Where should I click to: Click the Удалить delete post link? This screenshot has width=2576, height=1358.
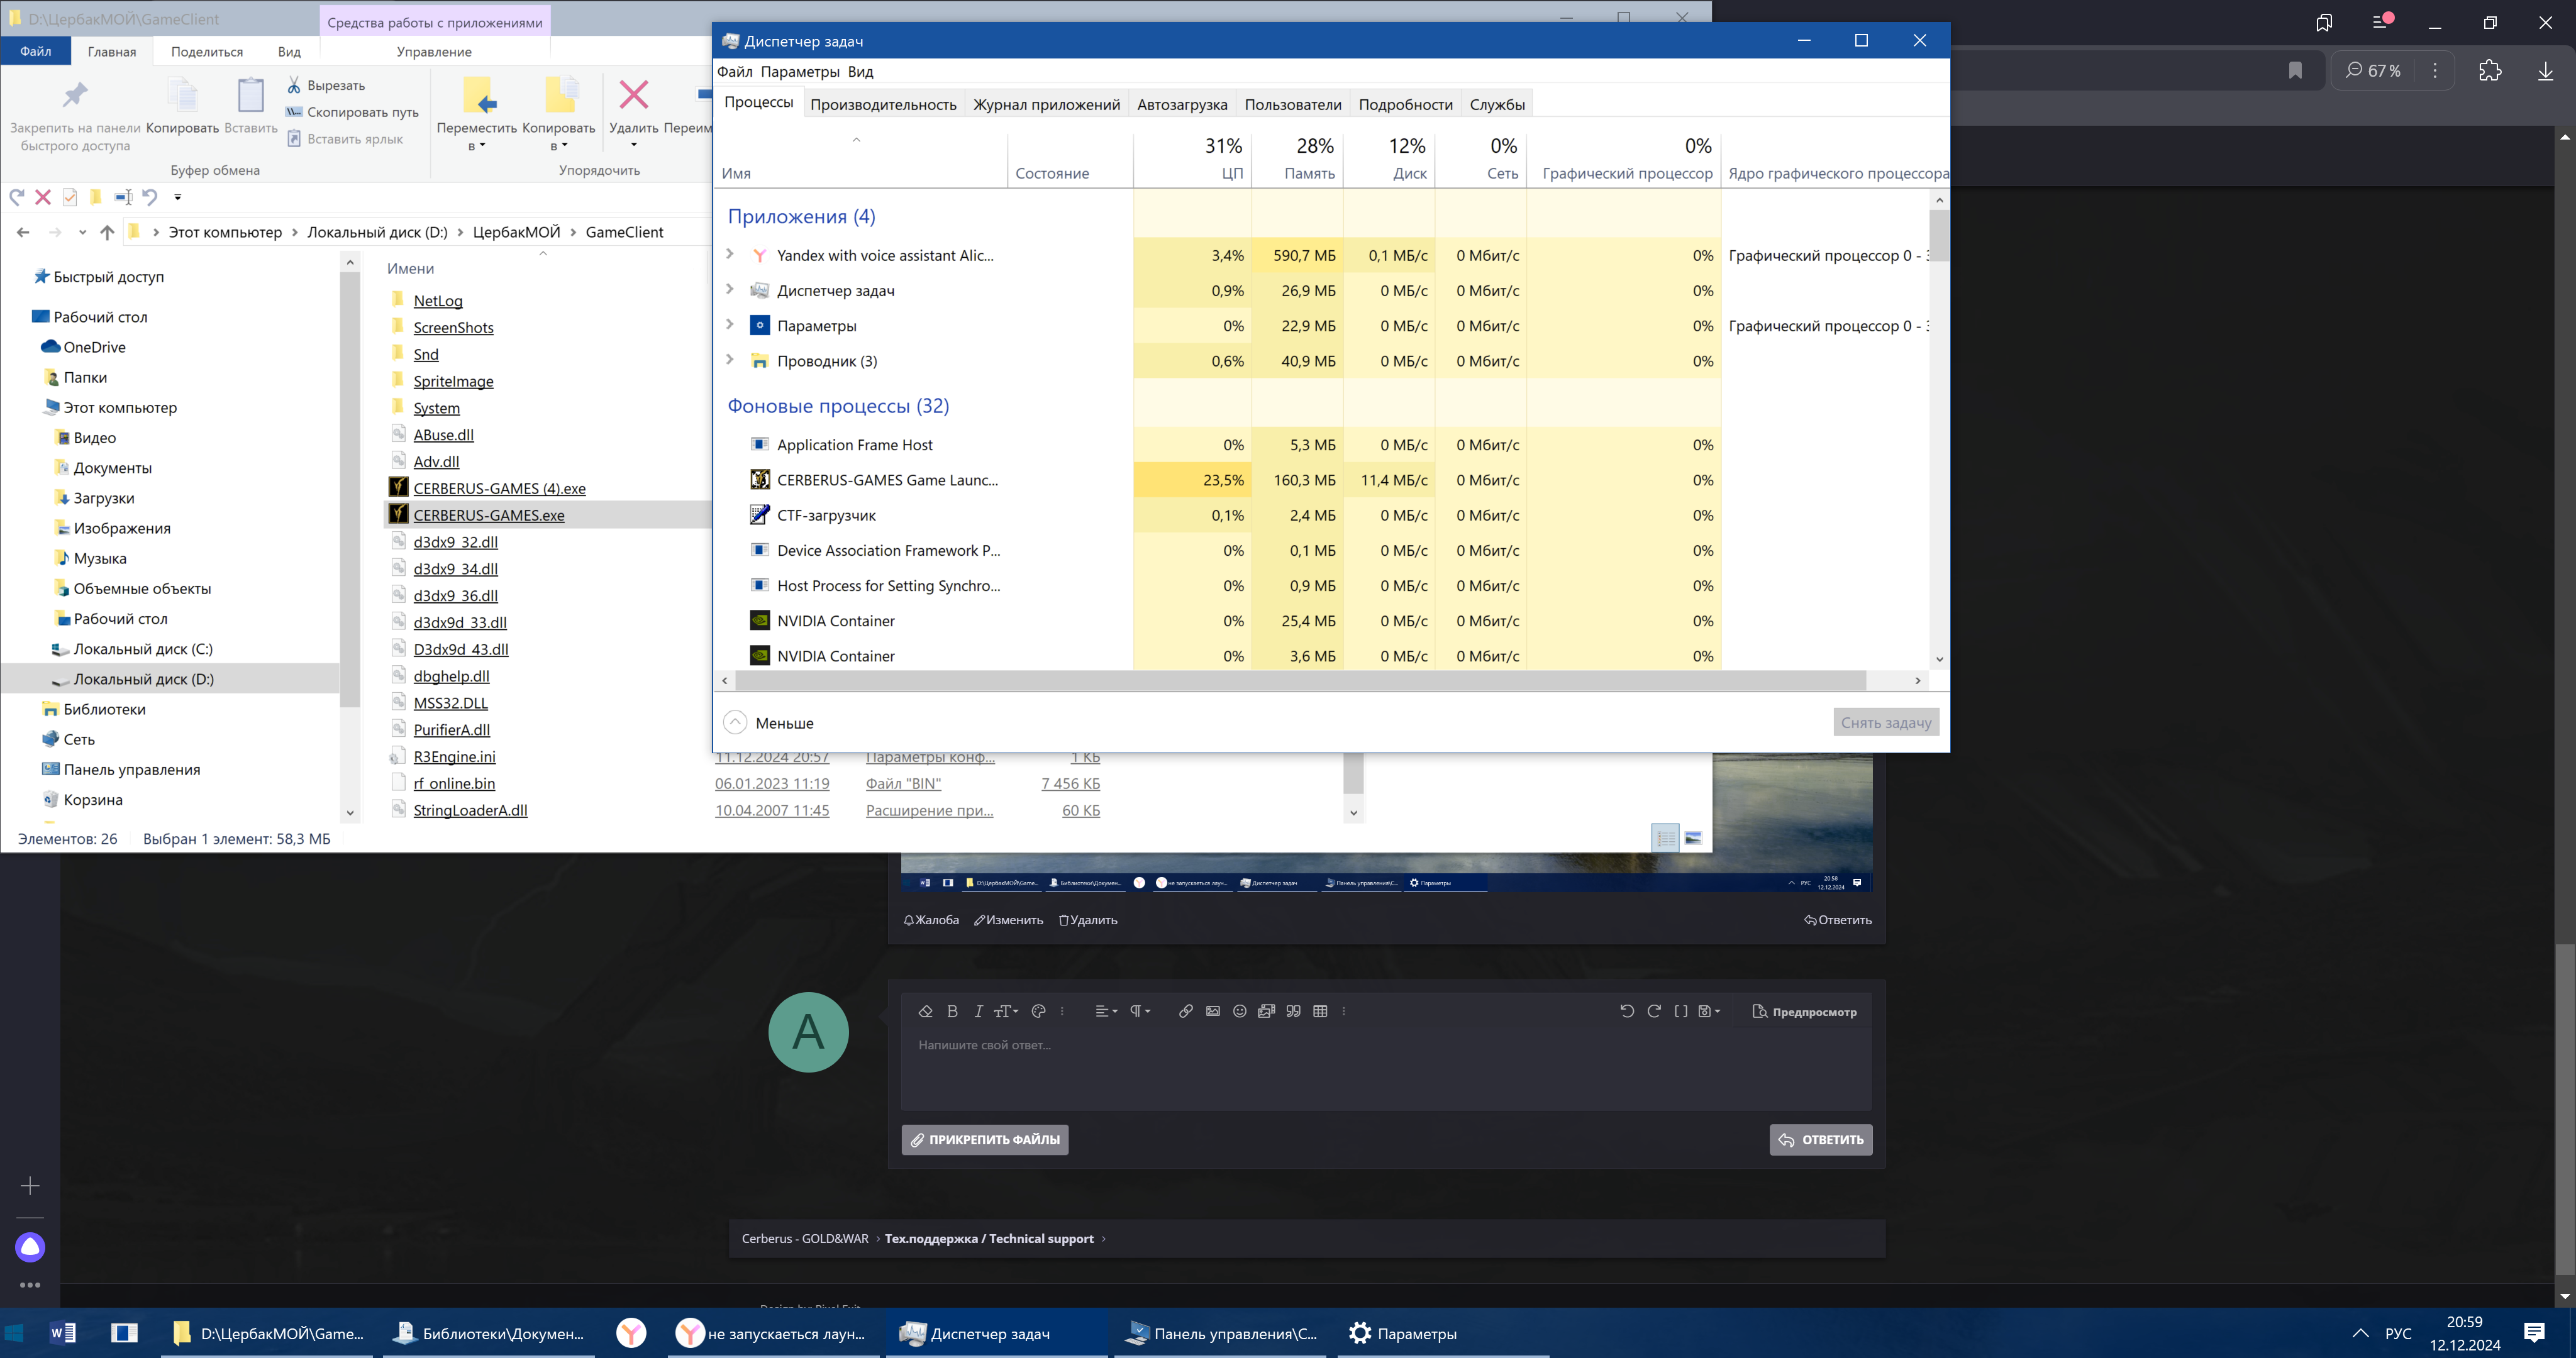point(1088,920)
